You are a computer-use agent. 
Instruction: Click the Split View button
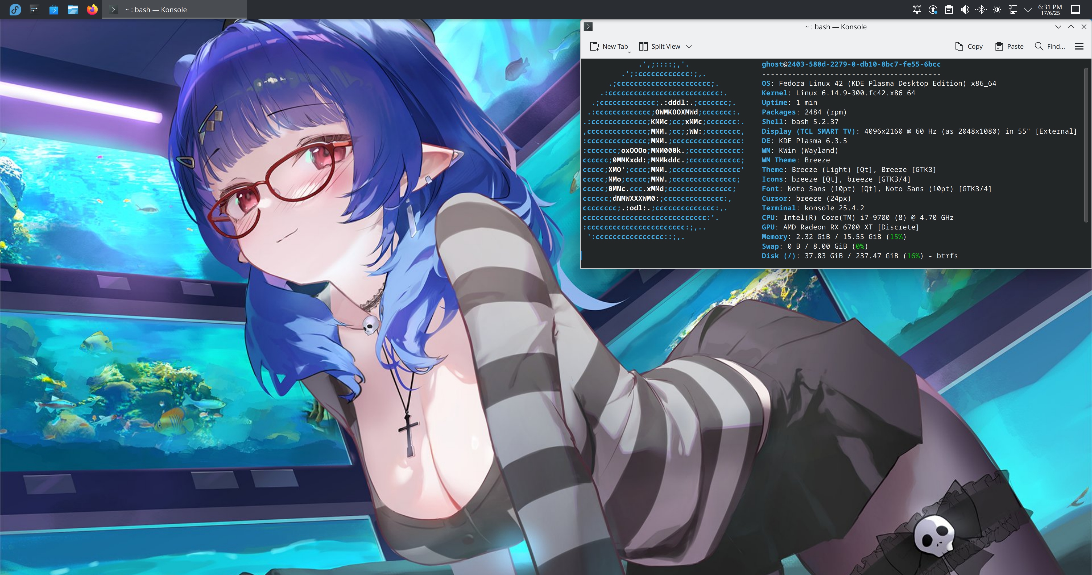(660, 47)
